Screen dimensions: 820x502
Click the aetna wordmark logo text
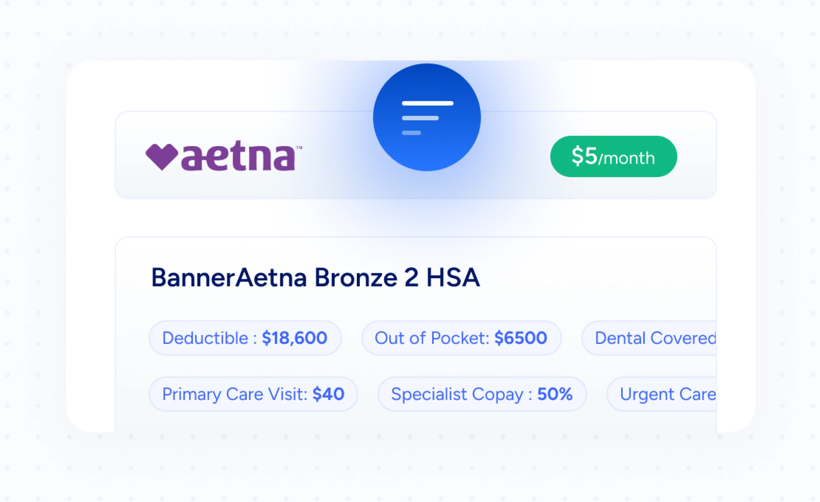pos(238,156)
